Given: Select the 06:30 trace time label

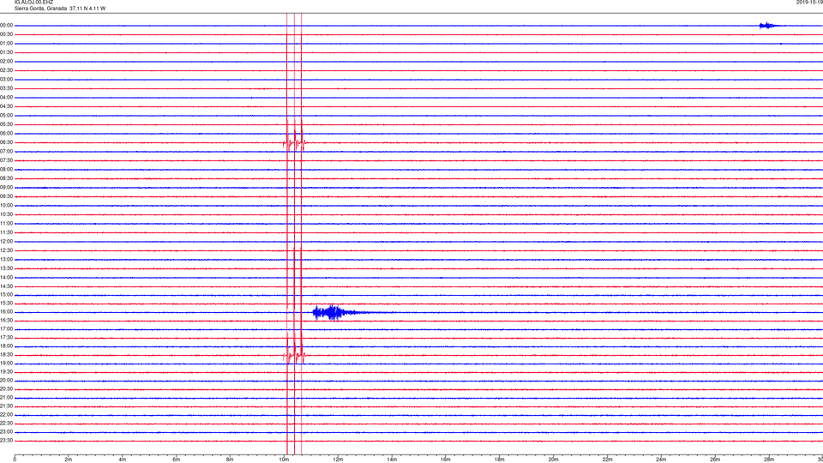Looking at the screenshot, I should [7, 142].
